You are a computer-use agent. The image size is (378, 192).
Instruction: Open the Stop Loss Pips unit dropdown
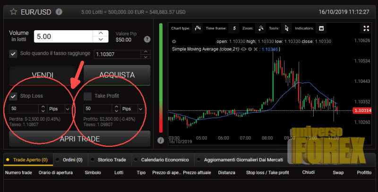click(67, 109)
